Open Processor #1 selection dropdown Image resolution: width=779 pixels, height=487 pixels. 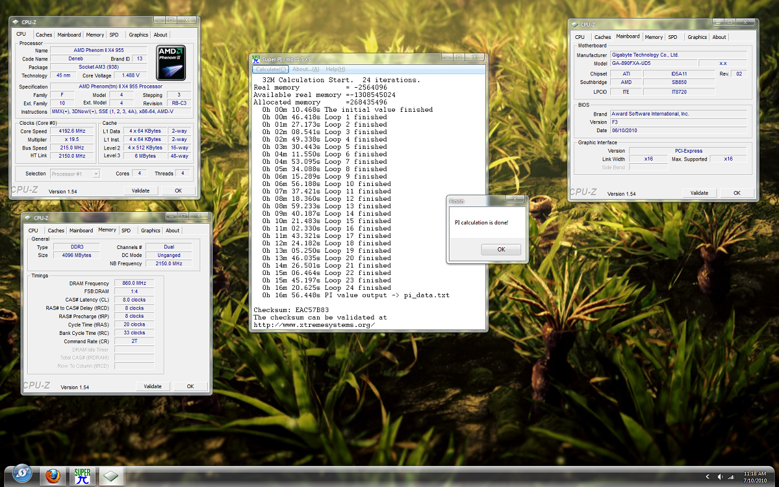[x=75, y=174]
